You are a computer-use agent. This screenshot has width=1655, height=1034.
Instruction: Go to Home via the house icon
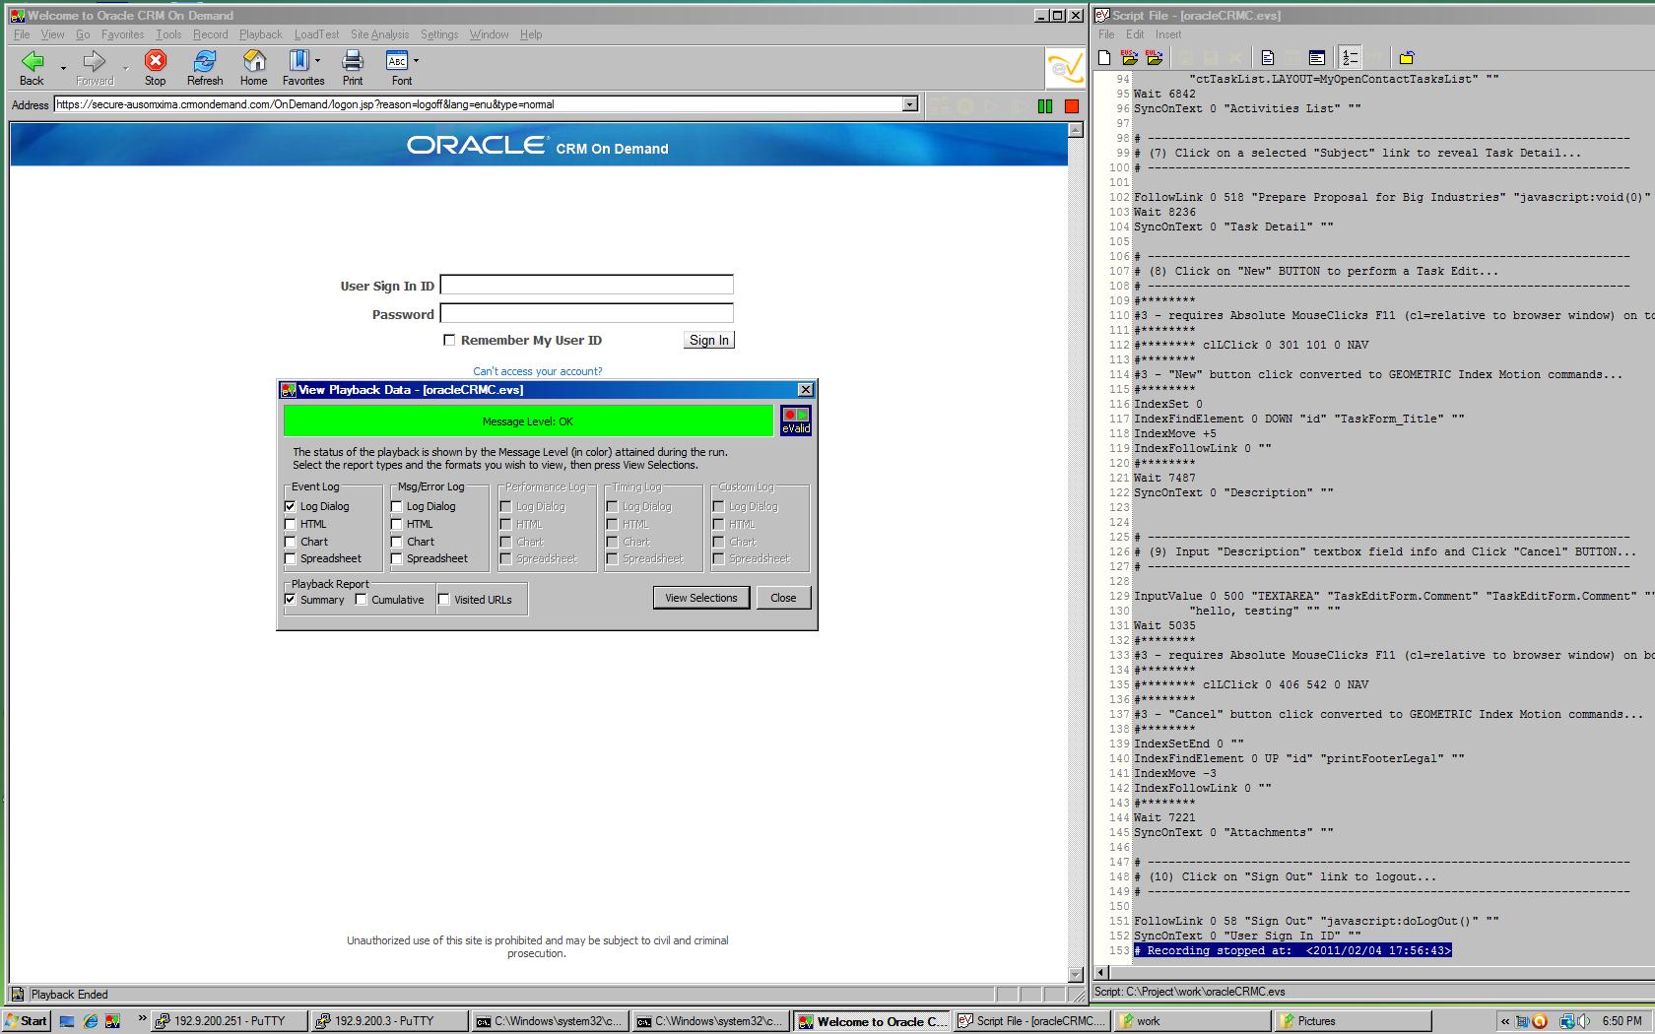point(254,62)
